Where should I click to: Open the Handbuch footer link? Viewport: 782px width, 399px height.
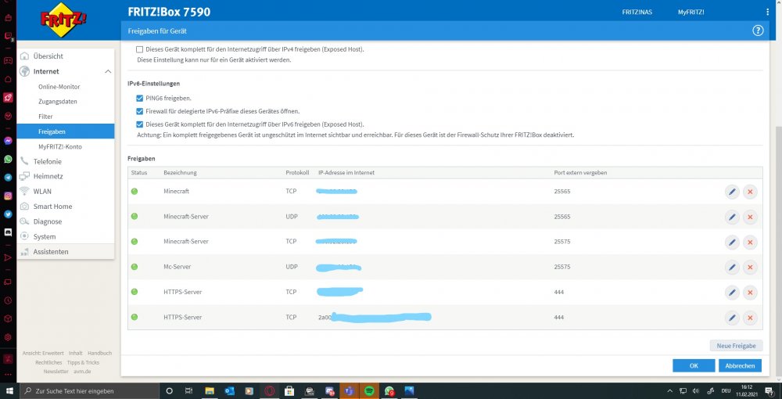100,353
